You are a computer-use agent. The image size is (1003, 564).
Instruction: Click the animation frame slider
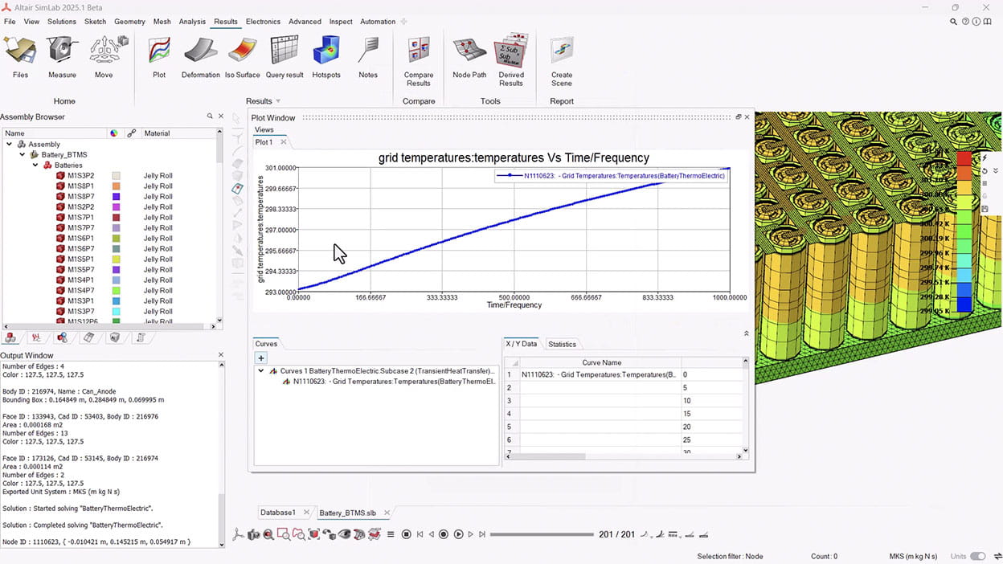coord(541,534)
